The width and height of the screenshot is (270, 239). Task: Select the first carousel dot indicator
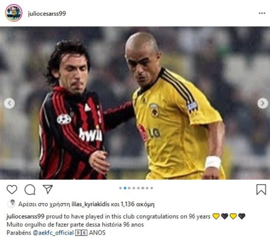click(121, 188)
